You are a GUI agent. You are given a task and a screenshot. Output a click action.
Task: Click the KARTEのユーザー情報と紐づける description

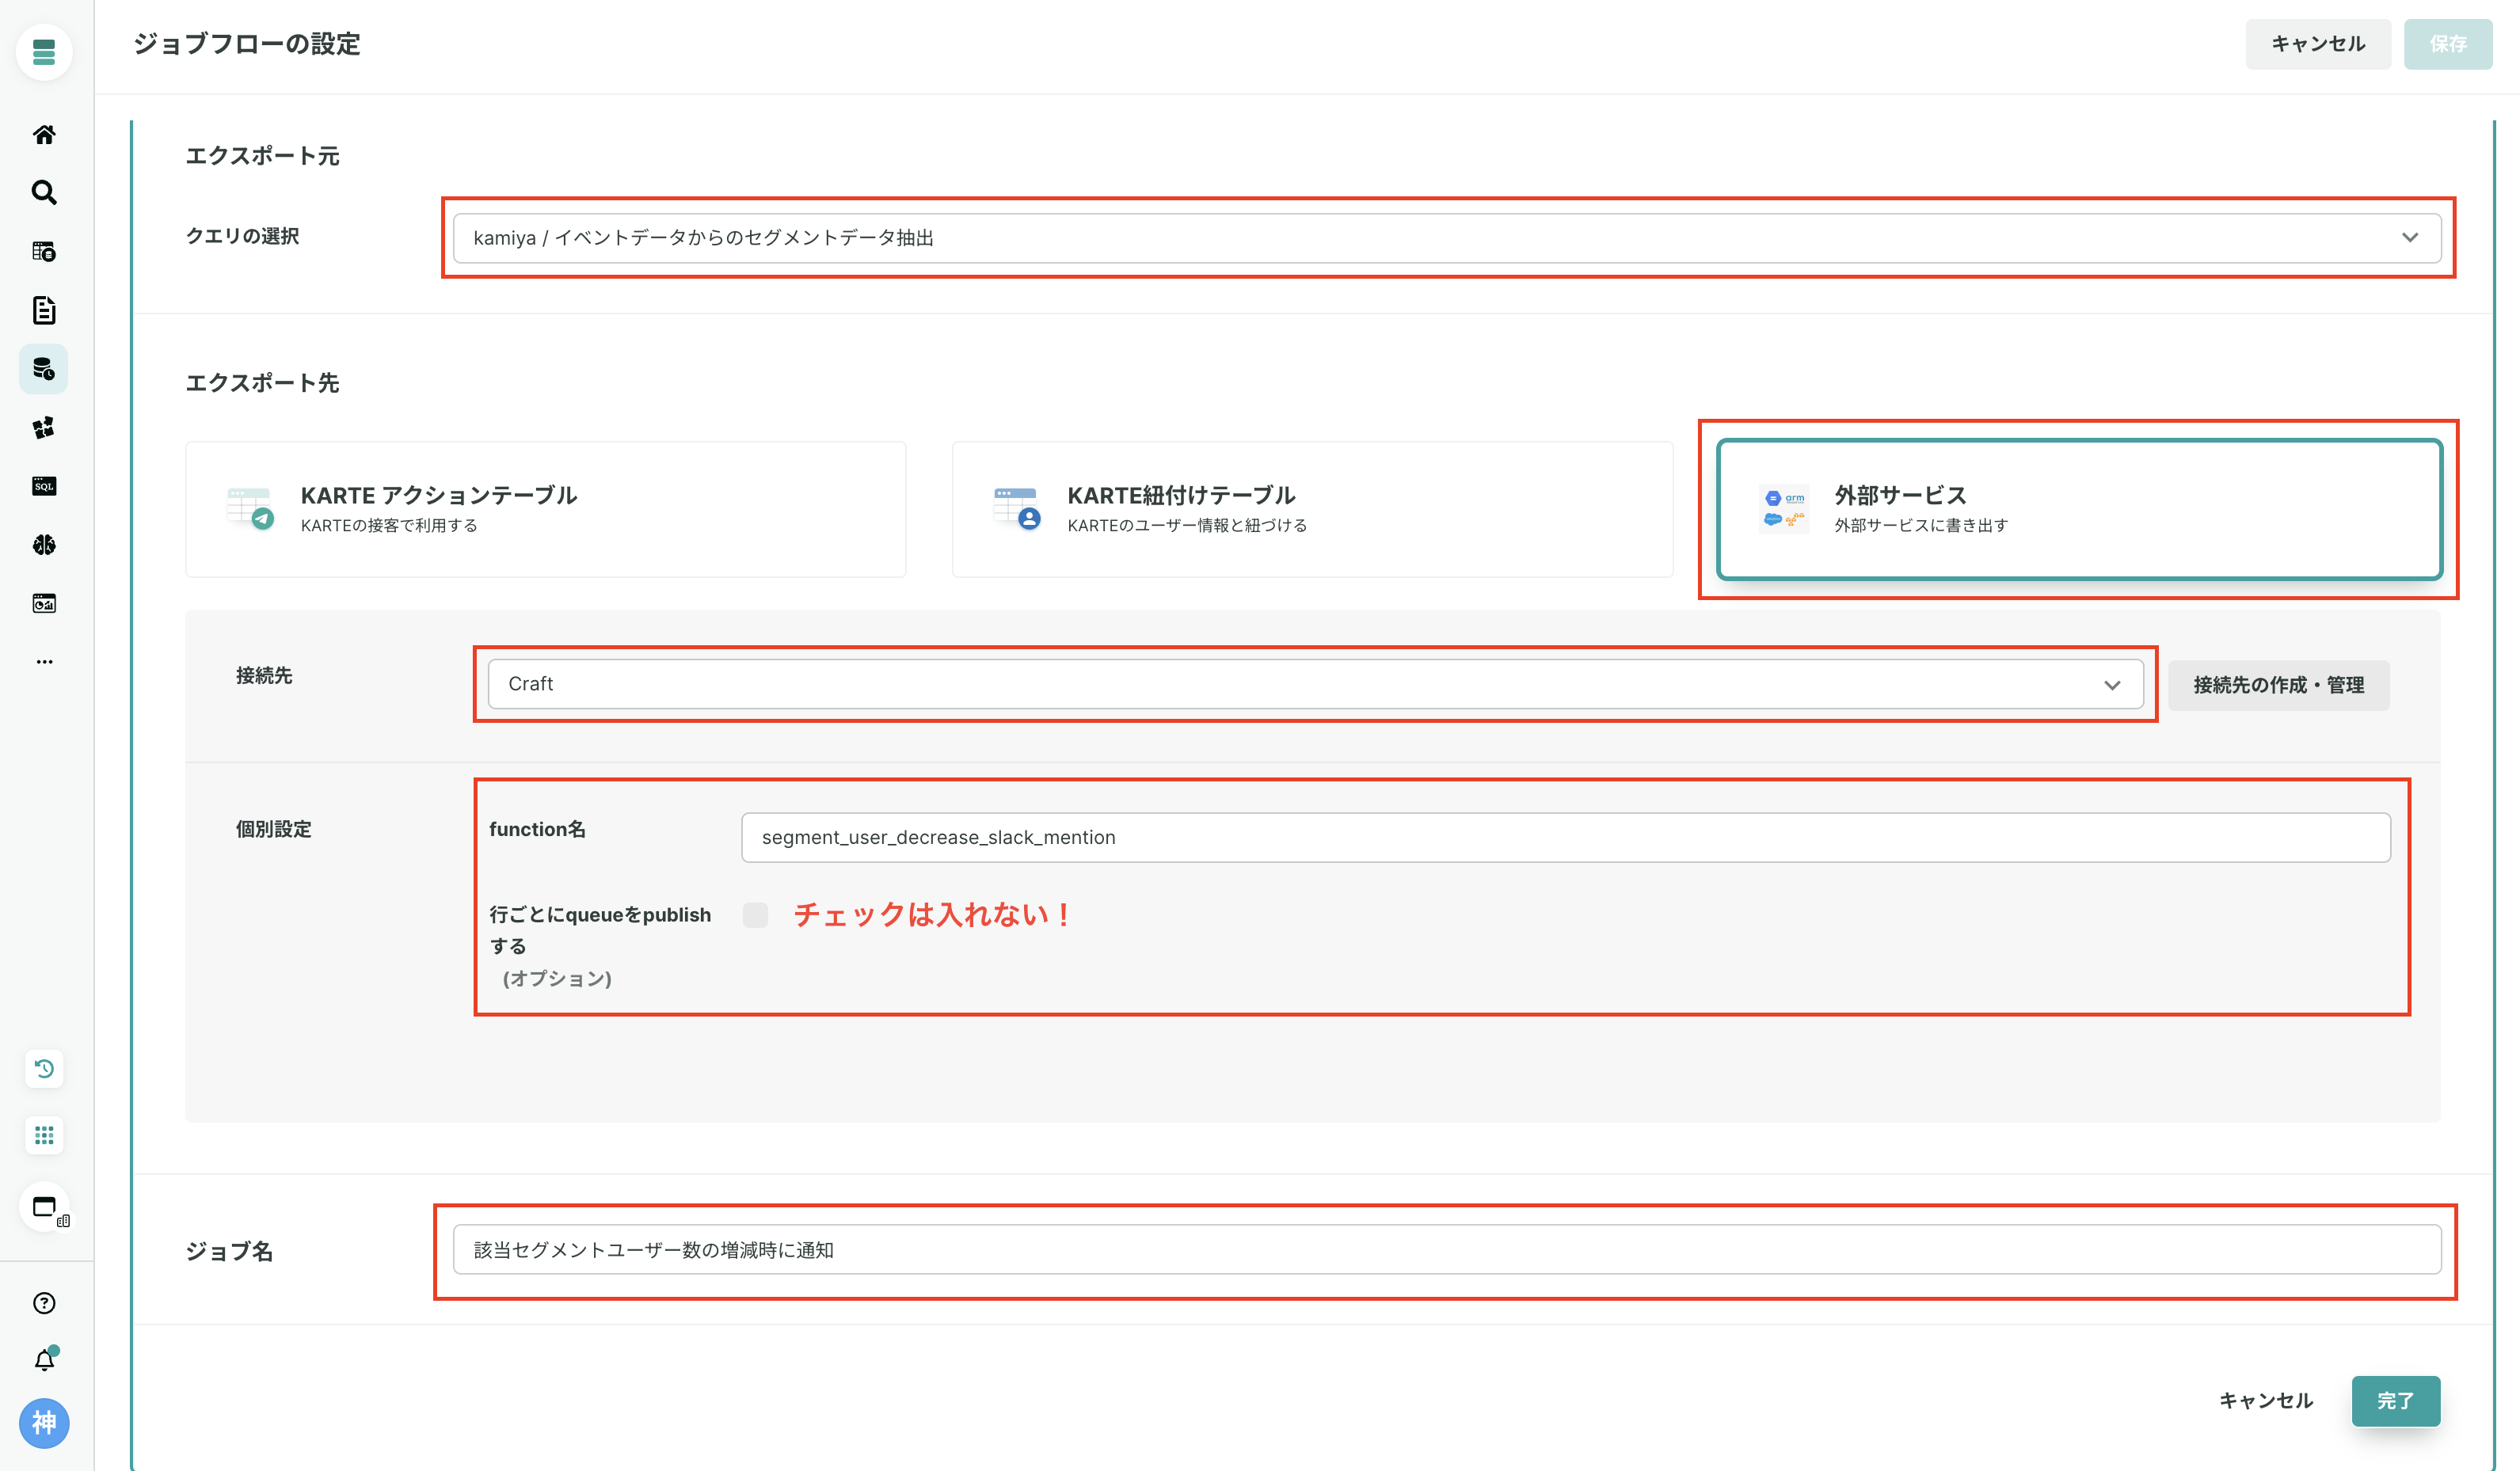pos(1187,525)
